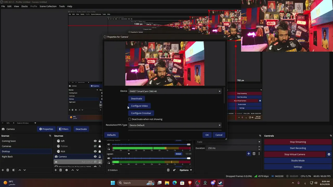Remove the scene transition via trash icon
The image size is (333, 187).
pyautogui.click(x=254, y=154)
